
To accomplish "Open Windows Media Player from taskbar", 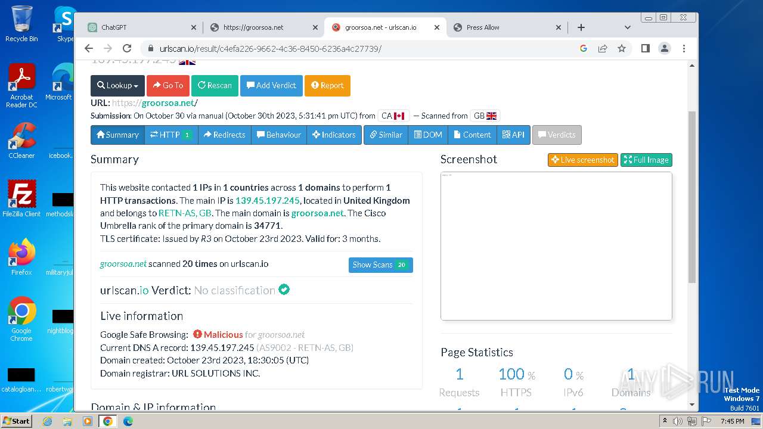I will (x=88, y=421).
